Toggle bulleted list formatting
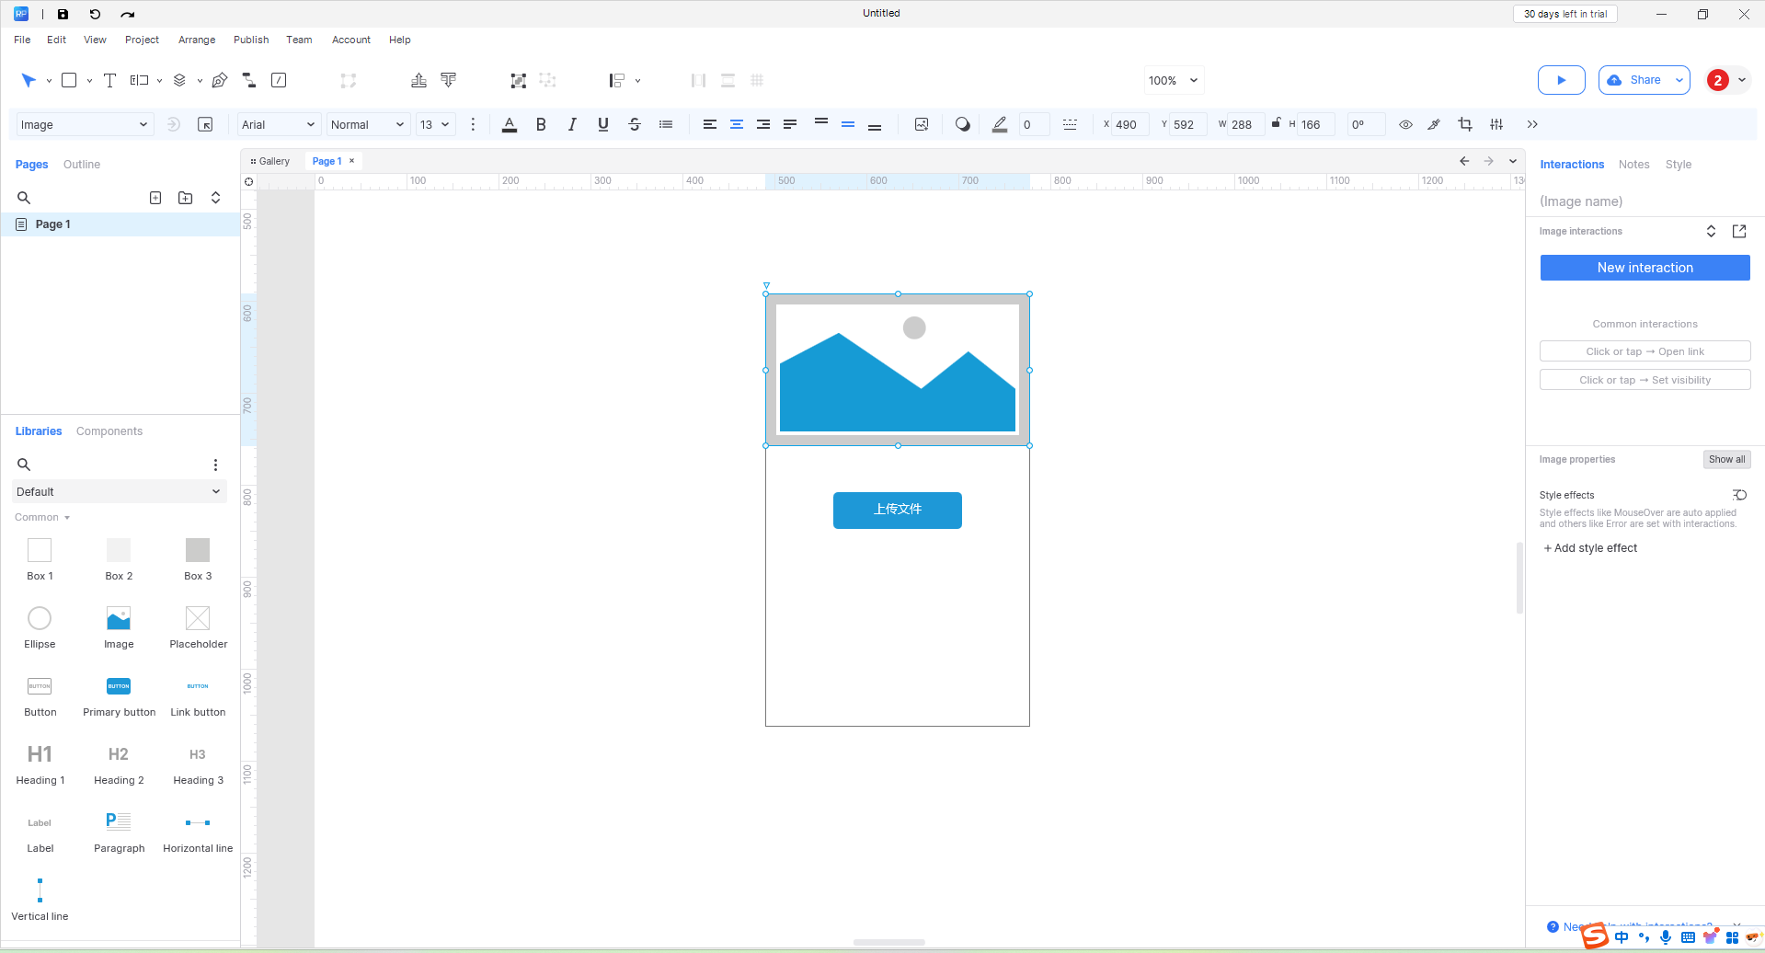This screenshot has width=1765, height=953. click(x=666, y=124)
